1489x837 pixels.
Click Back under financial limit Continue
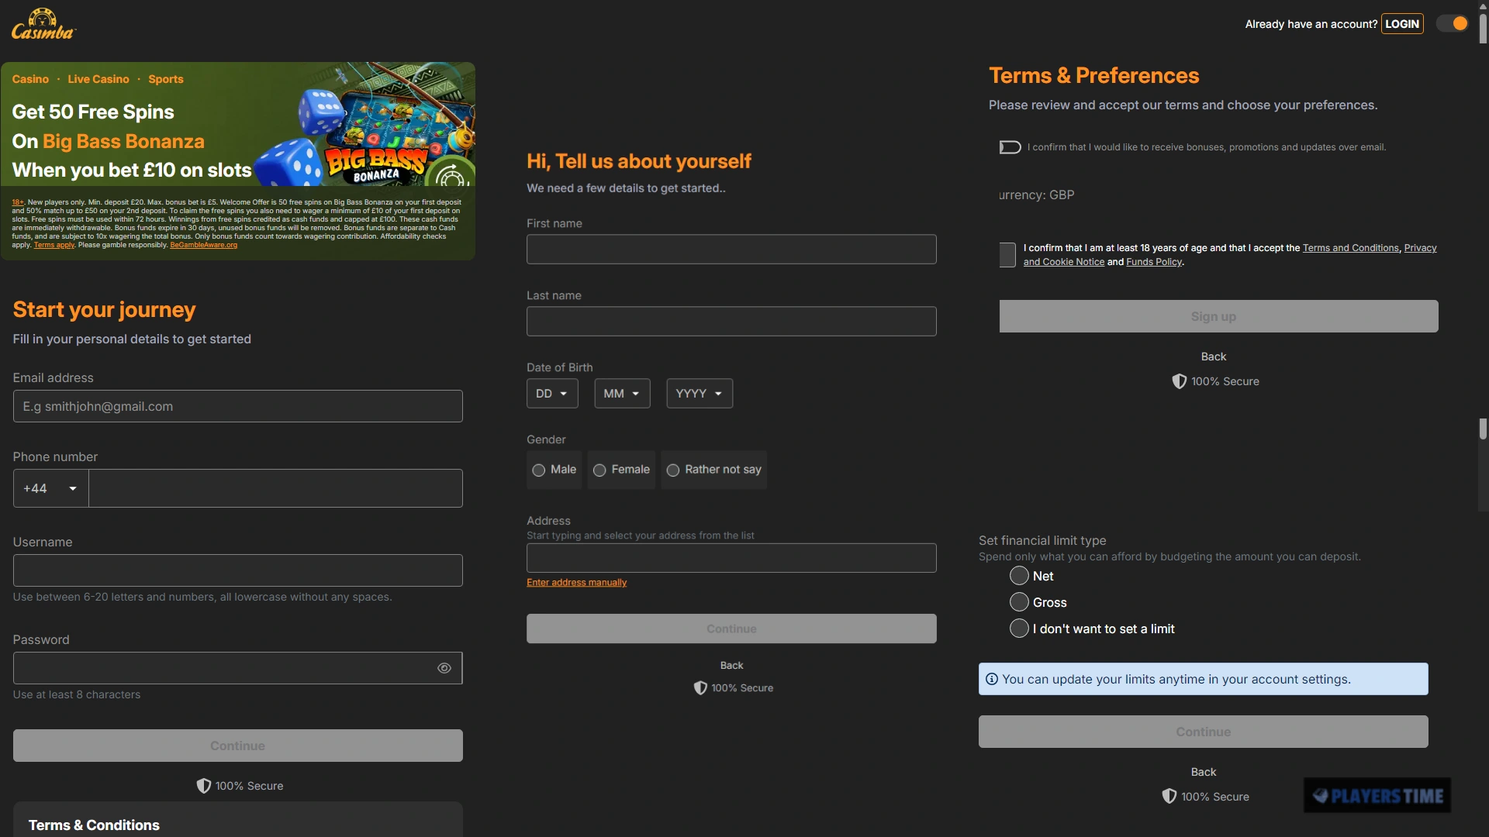coord(1204,772)
